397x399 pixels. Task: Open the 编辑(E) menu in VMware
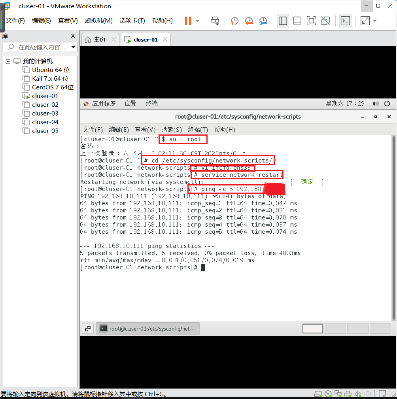pyautogui.click(x=42, y=21)
